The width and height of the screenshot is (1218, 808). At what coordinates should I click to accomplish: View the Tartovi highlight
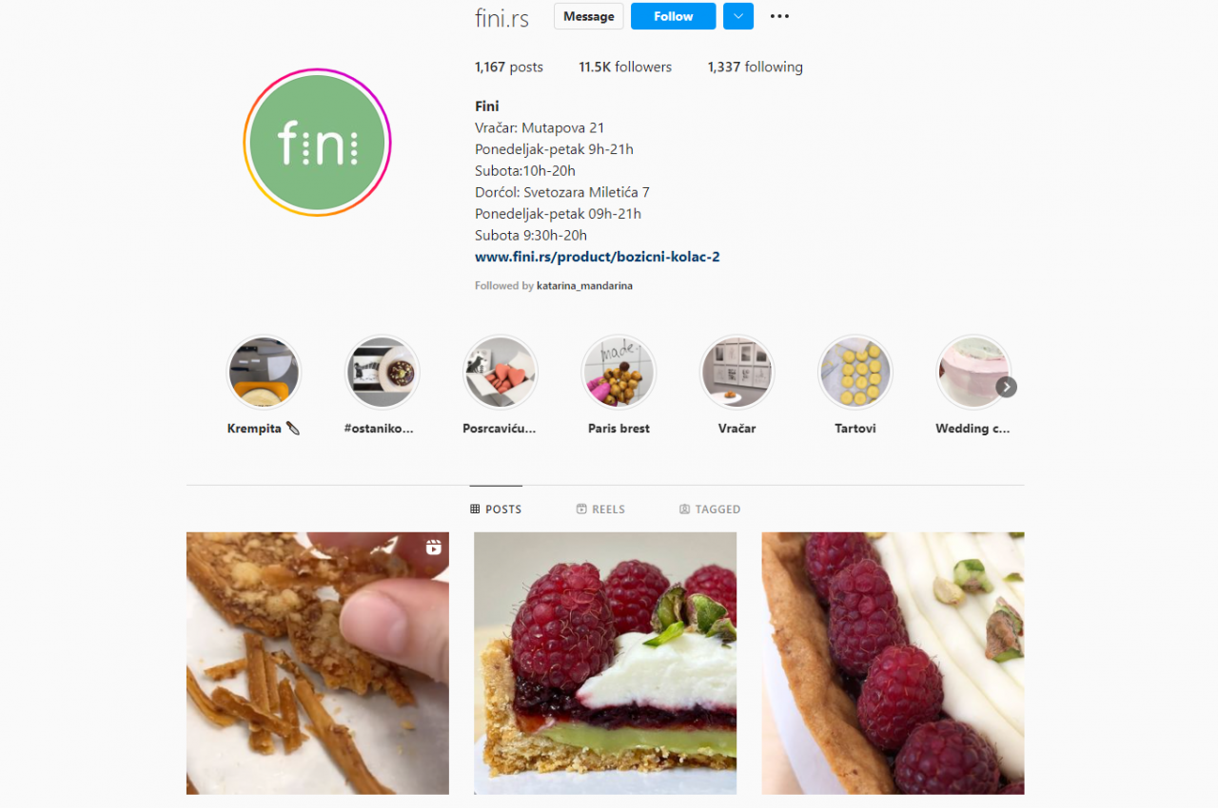pyautogui.click(x=855, y=373)
